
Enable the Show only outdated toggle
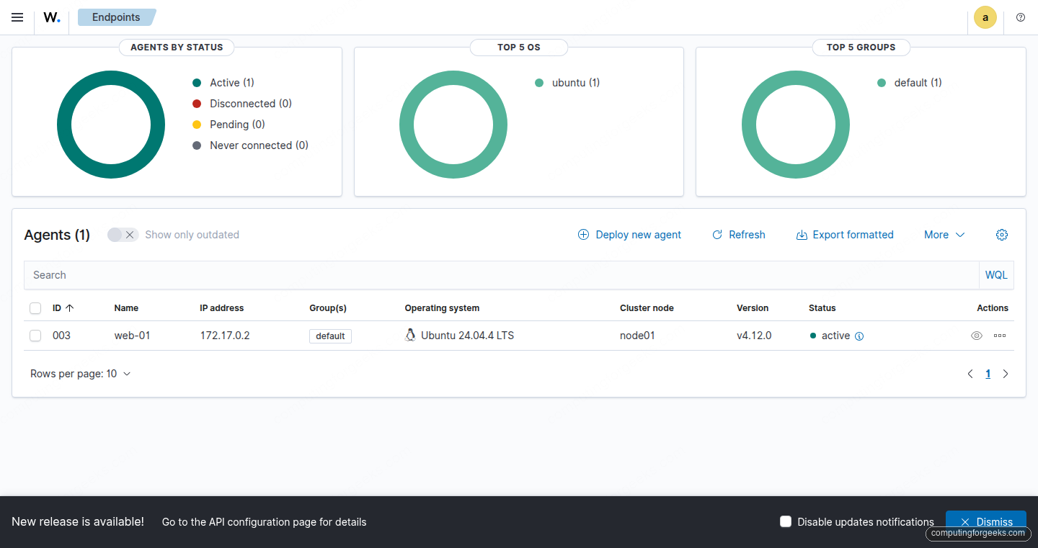coord(123,234)
